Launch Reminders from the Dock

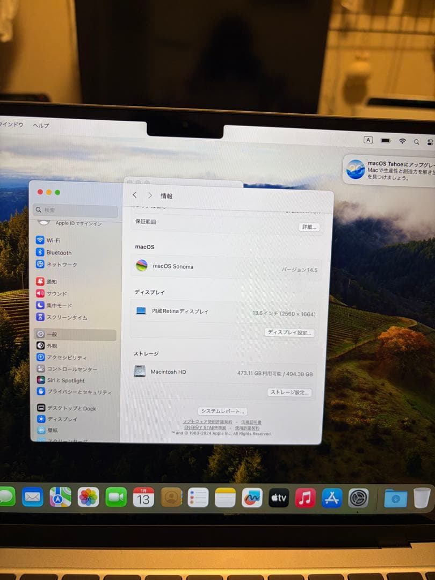point(198,497)
